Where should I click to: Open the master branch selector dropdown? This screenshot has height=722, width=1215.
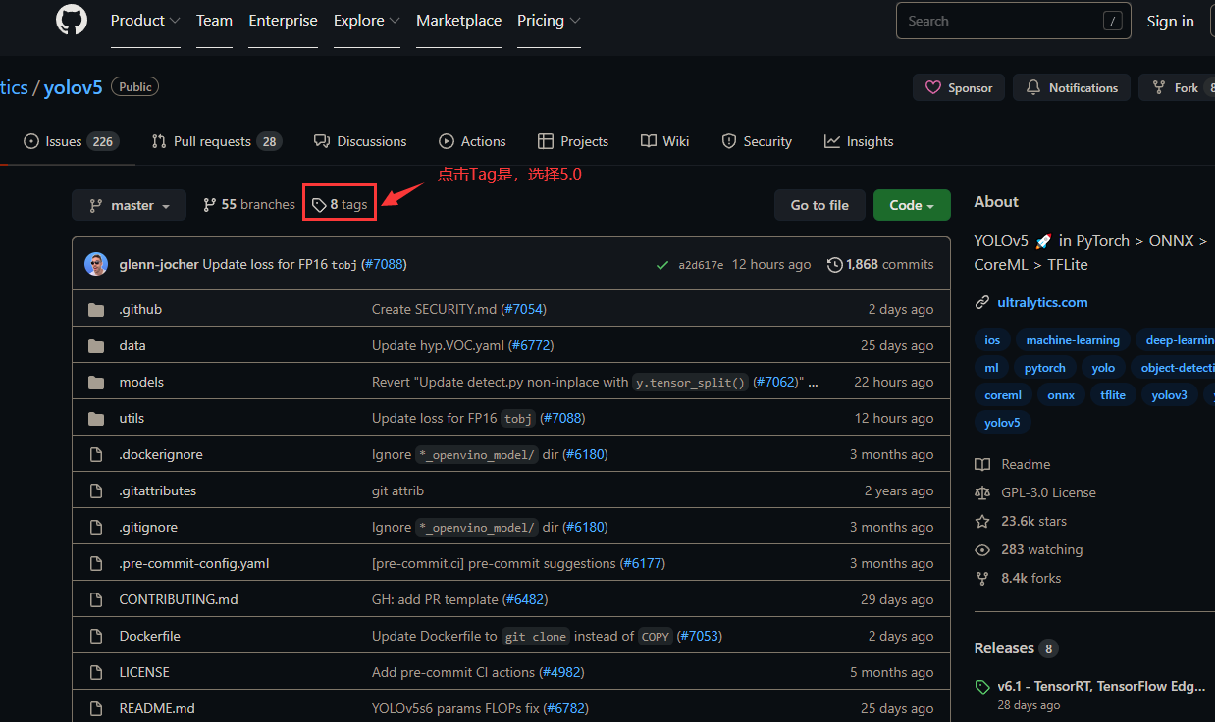pyautogui.click(x=130, y=205)
